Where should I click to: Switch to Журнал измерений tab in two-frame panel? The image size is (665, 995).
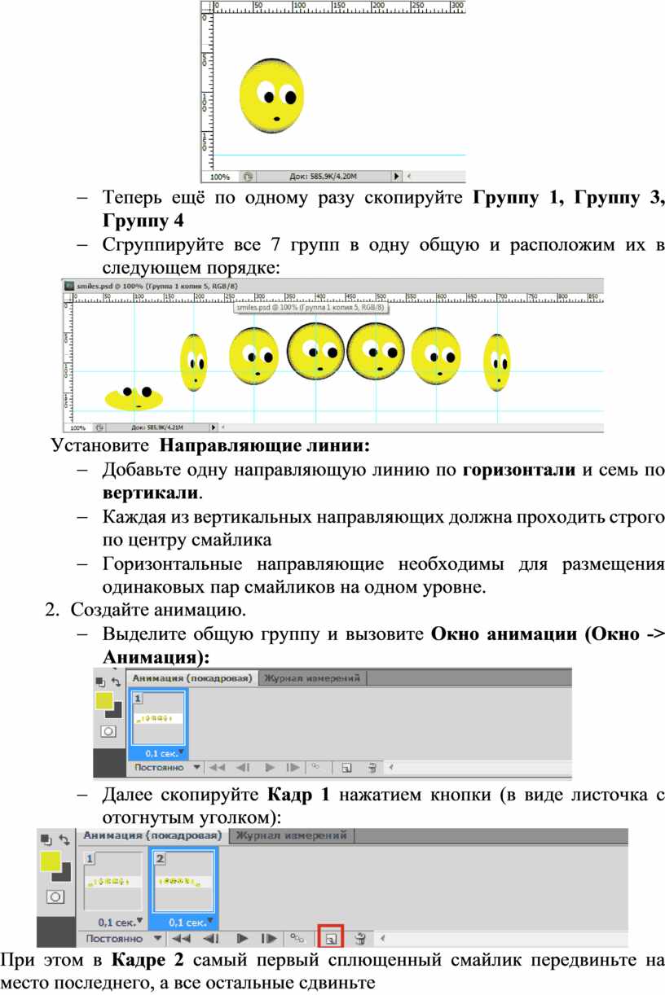click(292, 835)
